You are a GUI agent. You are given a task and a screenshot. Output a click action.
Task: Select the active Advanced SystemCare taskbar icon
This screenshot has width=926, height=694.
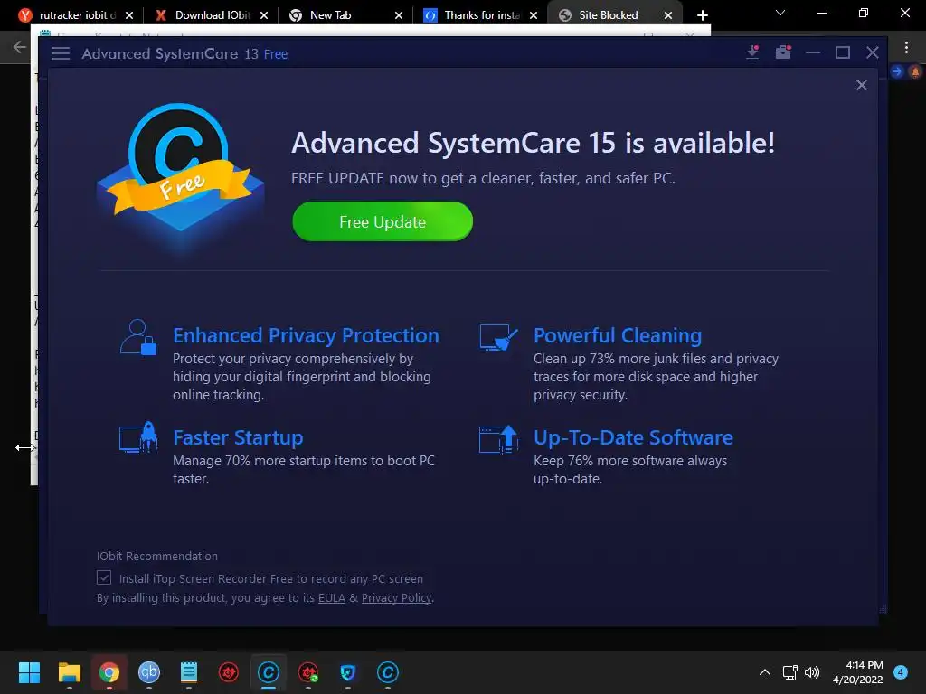click(268, 672)
